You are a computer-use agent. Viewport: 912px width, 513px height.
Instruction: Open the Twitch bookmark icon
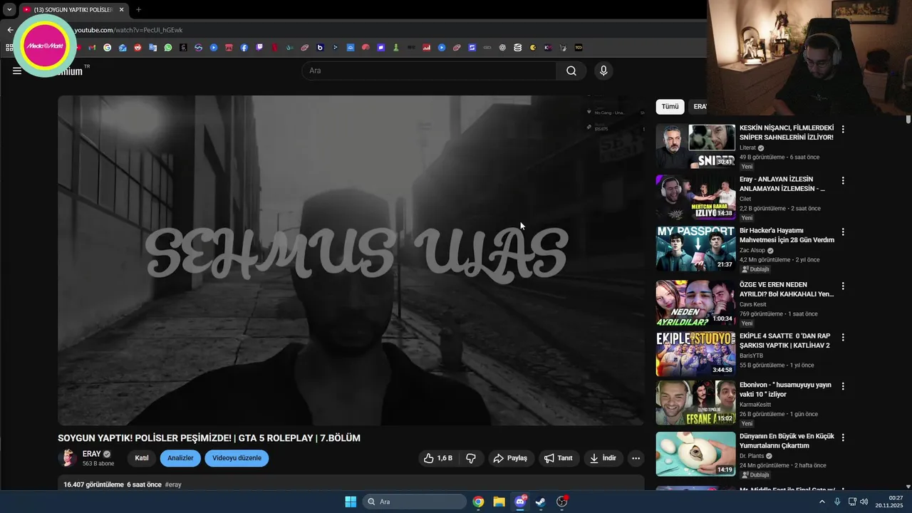tap(259, 48)
